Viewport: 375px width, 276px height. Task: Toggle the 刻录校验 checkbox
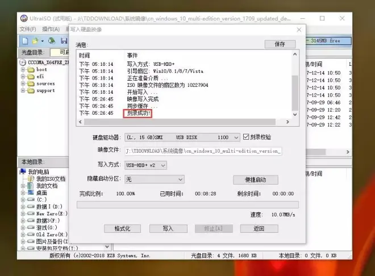(246, 137)
